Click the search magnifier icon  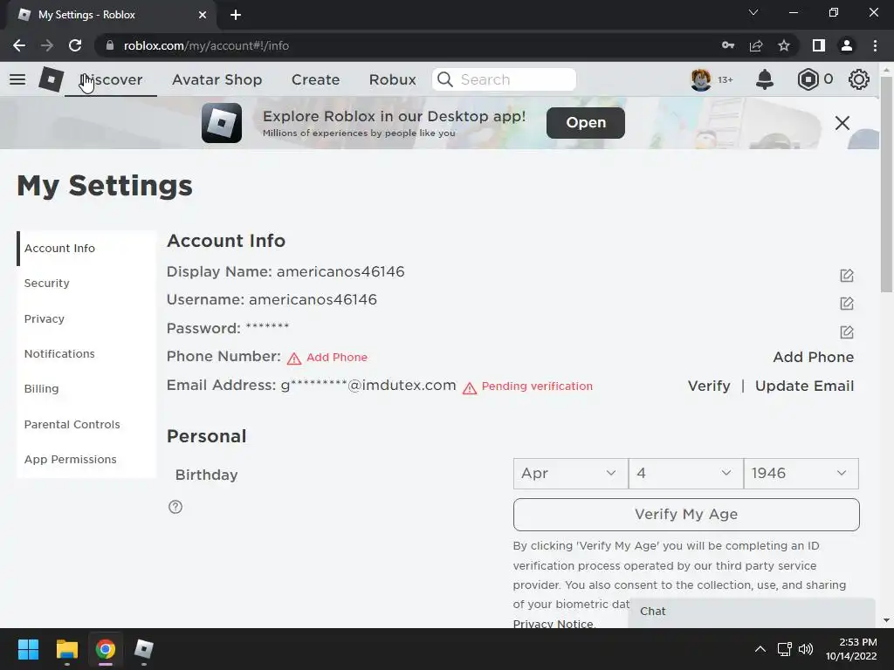[445, 79]
